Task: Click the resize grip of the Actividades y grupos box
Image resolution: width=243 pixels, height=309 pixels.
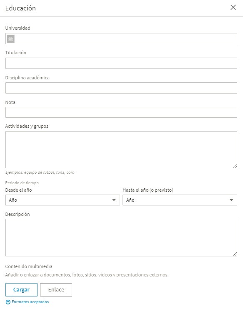Action: 235,166
